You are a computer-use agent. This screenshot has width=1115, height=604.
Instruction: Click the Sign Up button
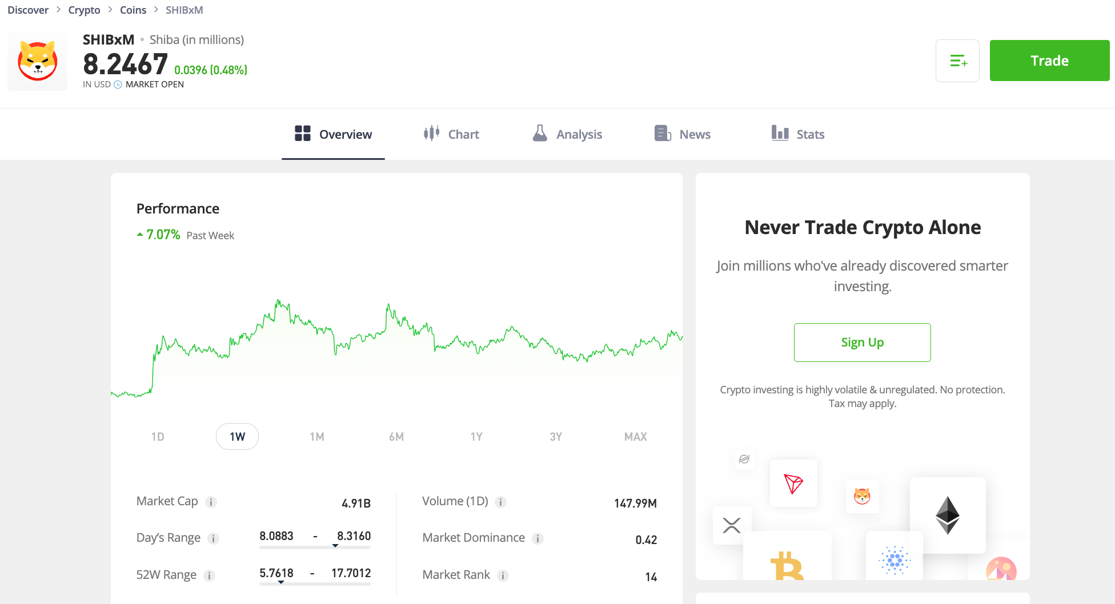[x=863, y=343]
